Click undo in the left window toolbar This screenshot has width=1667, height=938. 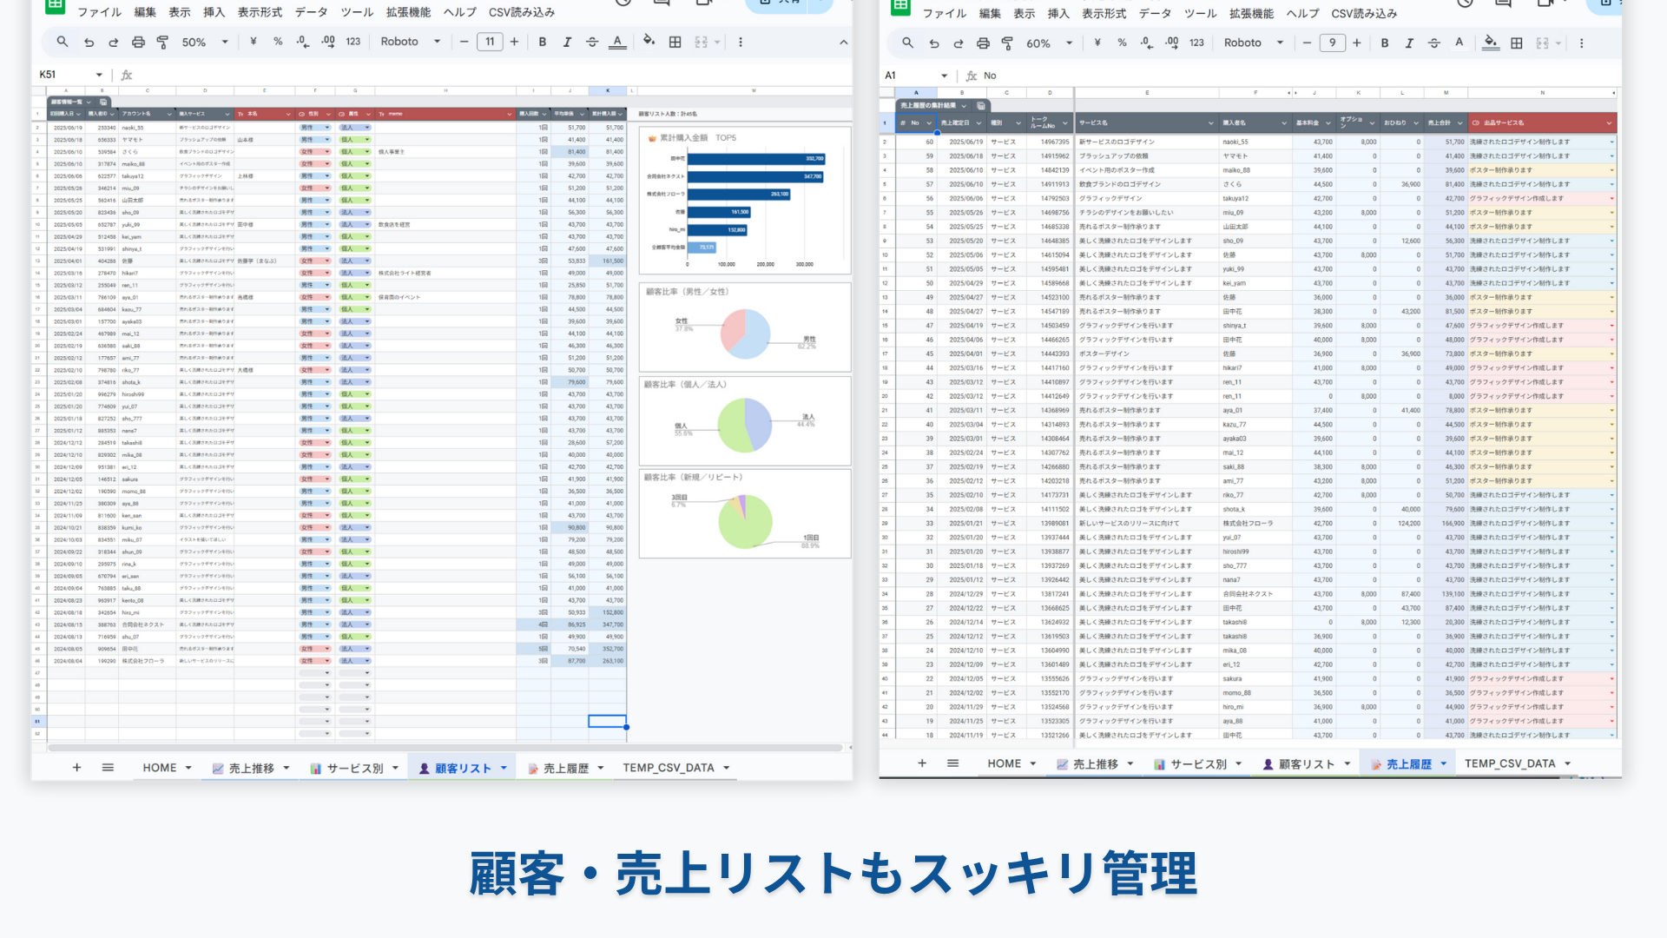point(89,42)
